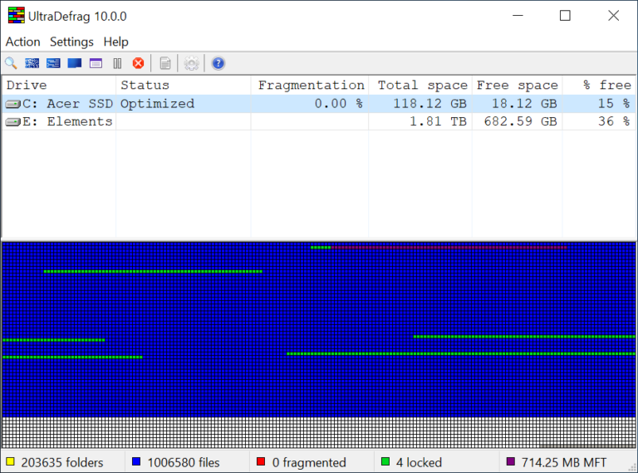Click the Free space column header
638x473 pixels.
coord(518,85)
